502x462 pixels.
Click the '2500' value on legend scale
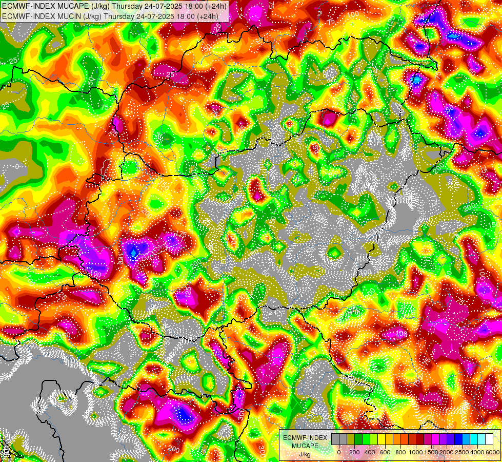click(x=462, y=452)
